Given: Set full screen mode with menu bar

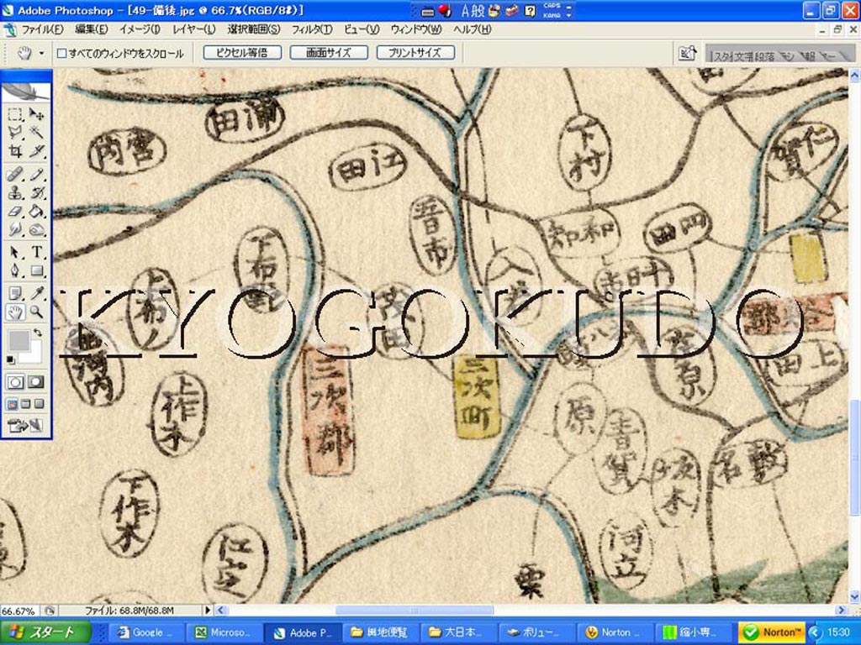Looking at the screenshot, I should [25, 405].
